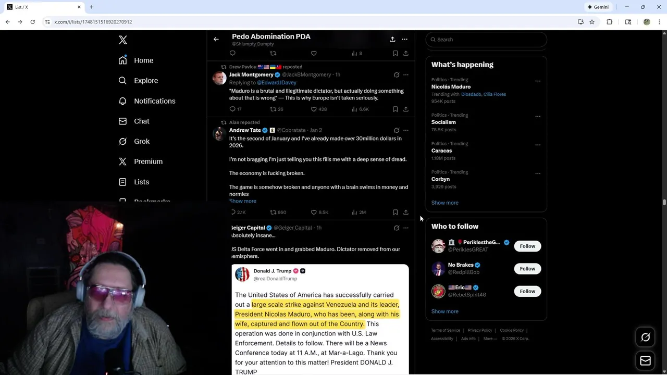
Task: Share Andrew Tate's post
Action: [x=406, y=213]
